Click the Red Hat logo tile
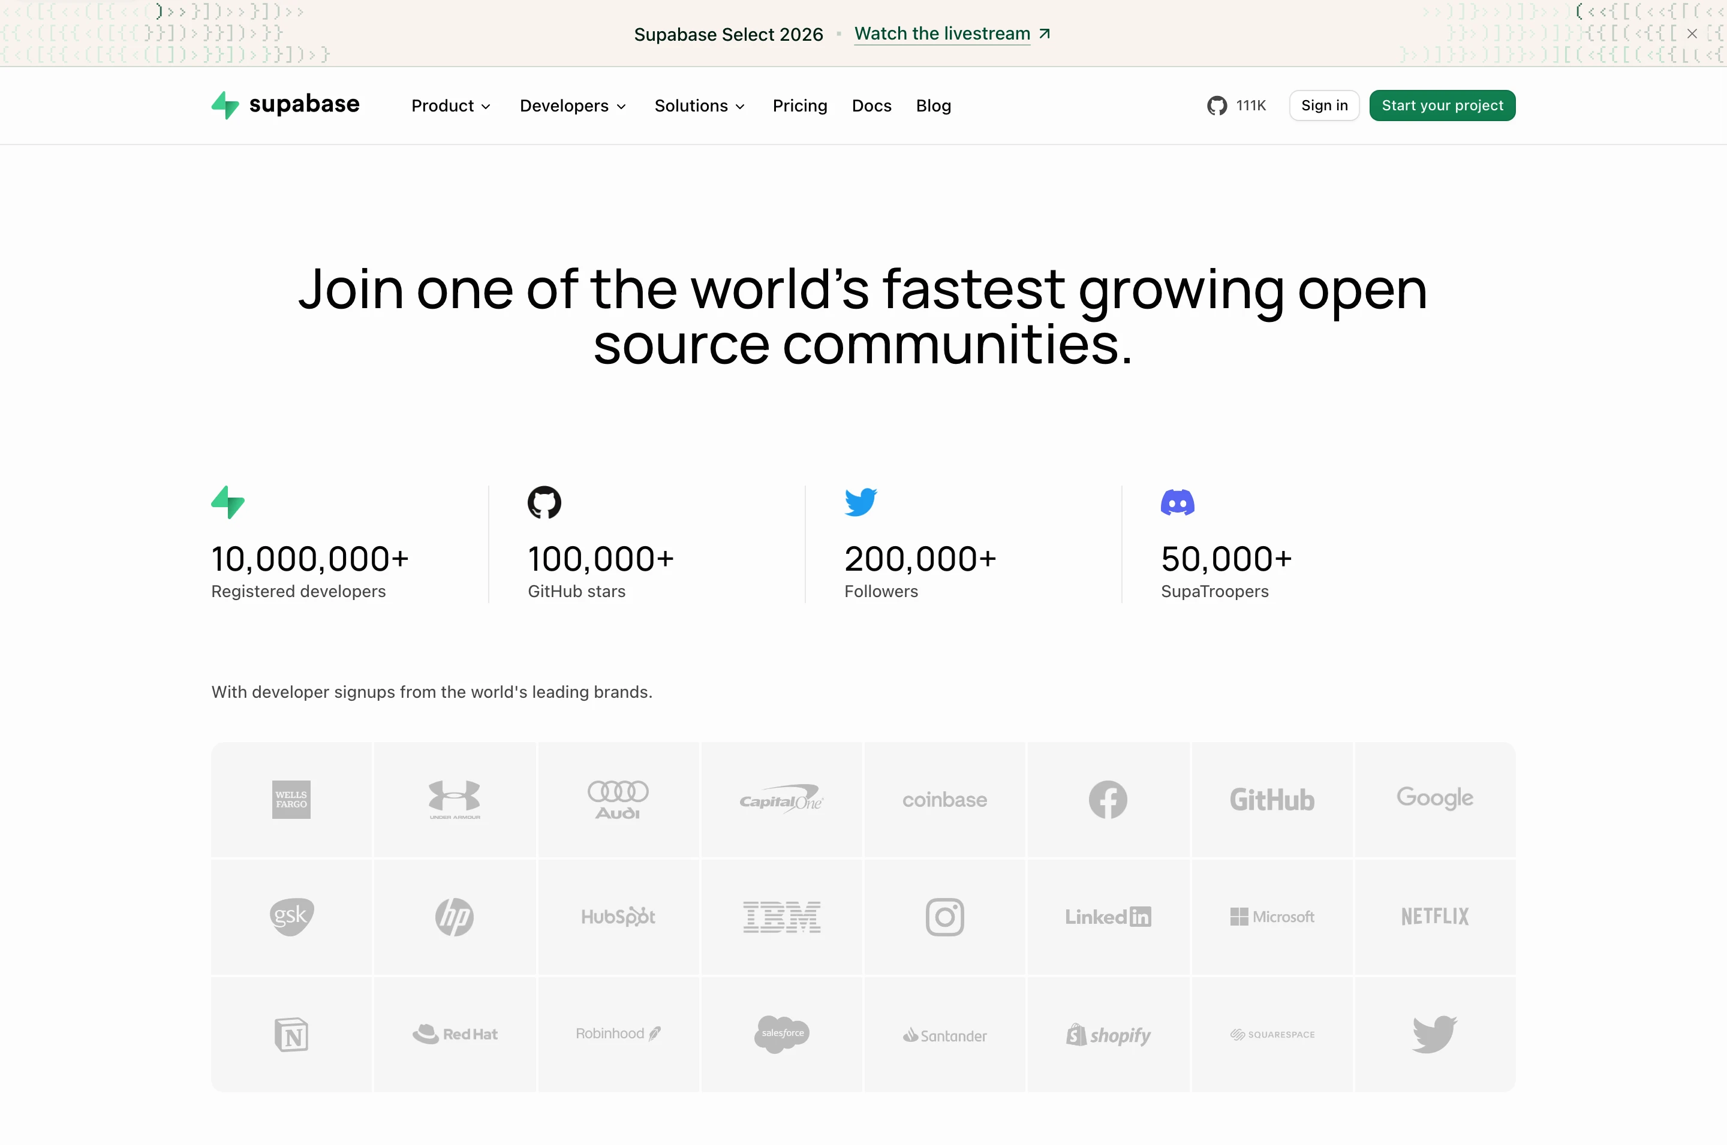The height and width of the screenshot is (1145, 1727). 454,1034
